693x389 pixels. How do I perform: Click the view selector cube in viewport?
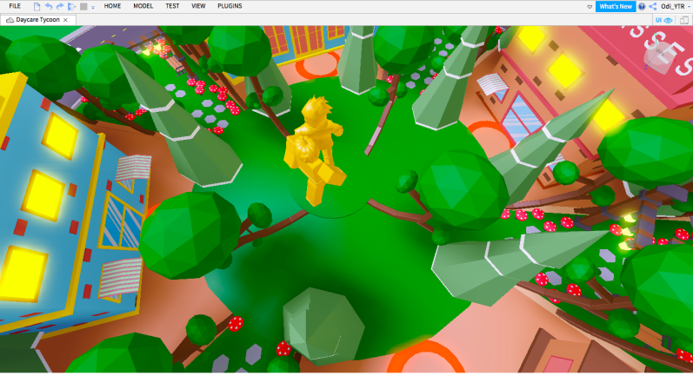click(659, 56)
